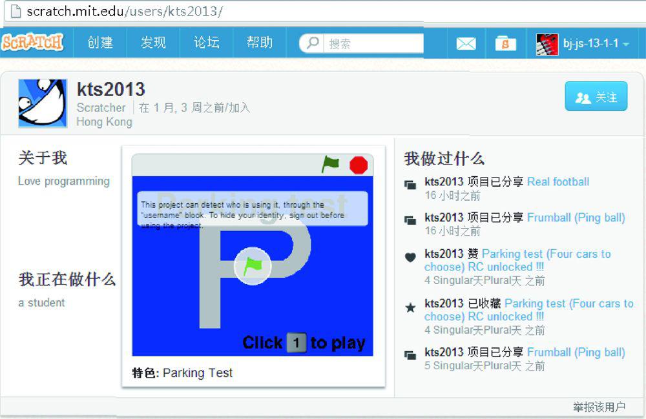Click the bj-js-13-1-1 user avatar
Viewport: 646px width, 419px height.
pyautogui.click(x=547, y=44)
